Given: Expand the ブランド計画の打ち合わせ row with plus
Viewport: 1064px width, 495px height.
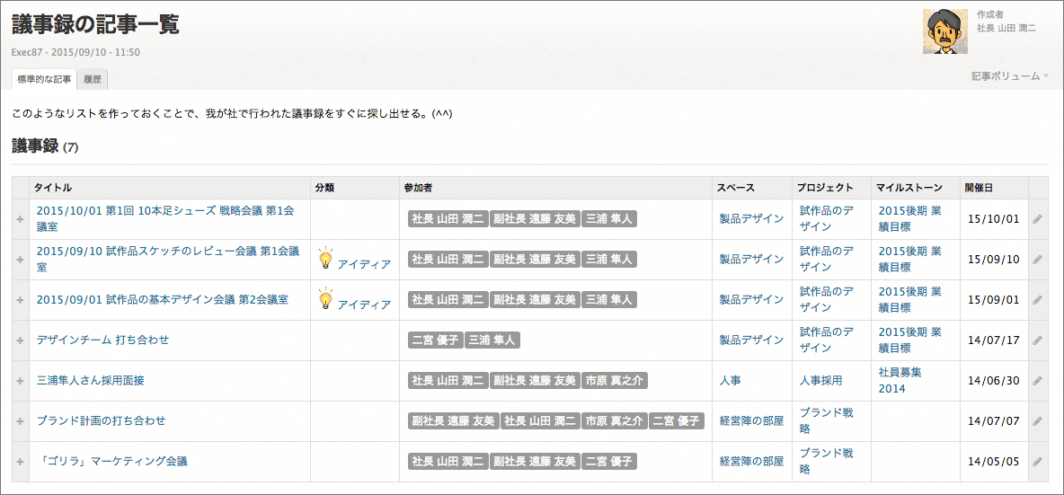Looking at the screenshot, I should [21, 421].
